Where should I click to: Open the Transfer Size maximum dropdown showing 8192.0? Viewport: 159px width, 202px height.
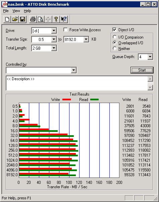coord(86,39)
